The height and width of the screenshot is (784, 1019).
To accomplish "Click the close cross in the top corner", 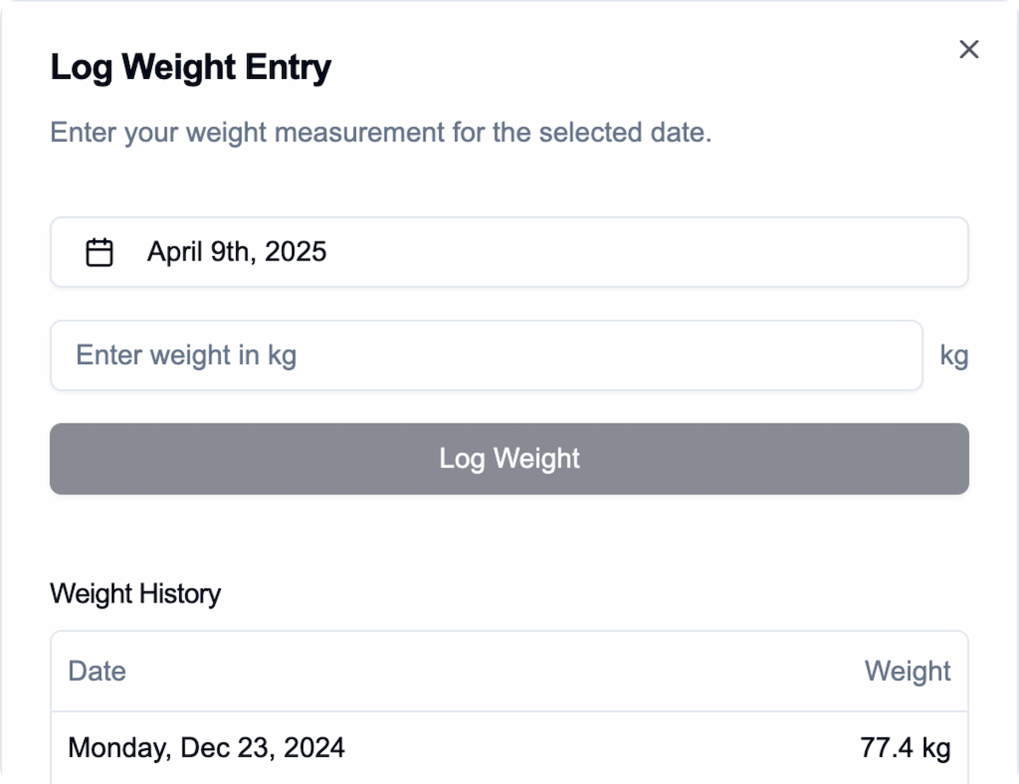I will tap(969, 49).
